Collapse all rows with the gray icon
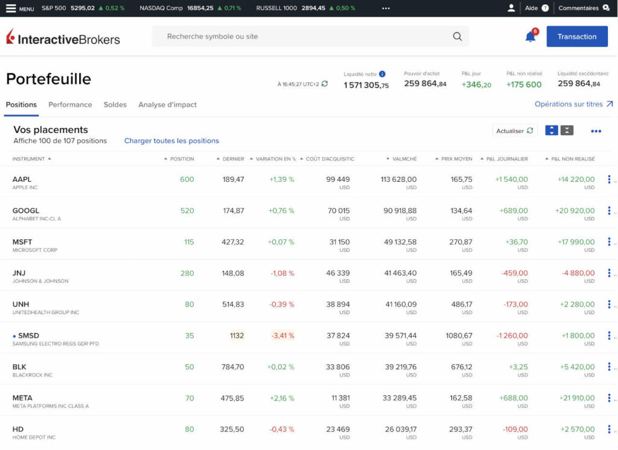The width and height of the screenshot is (618, 450). [x=567, y=130]
